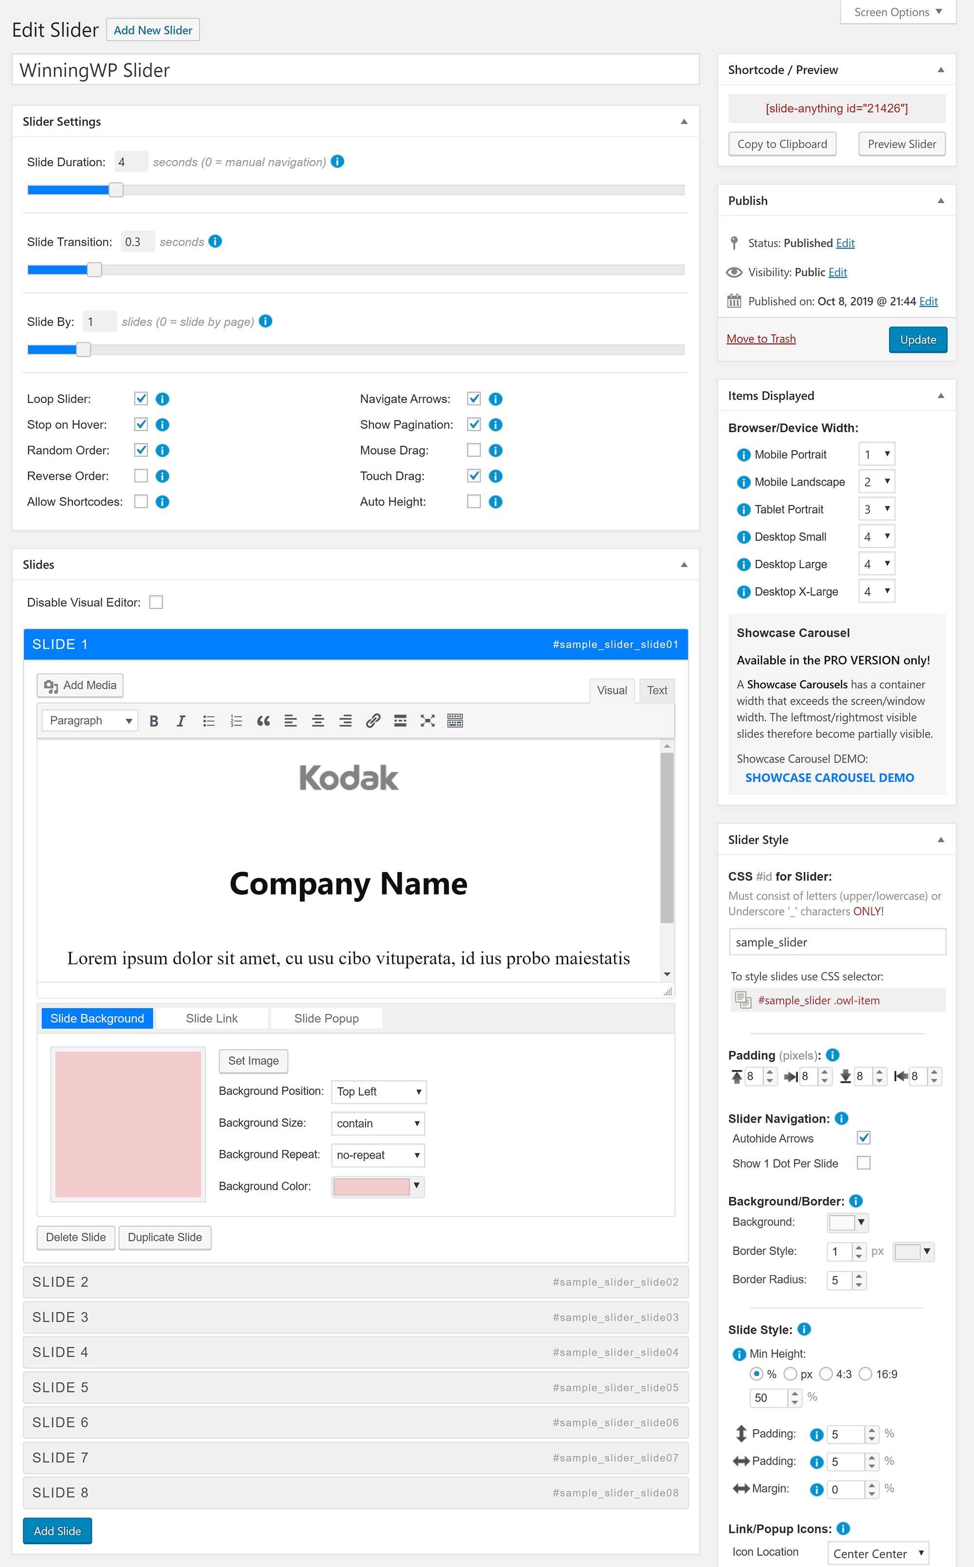The image size is (974, 1567).
Task: Click Copy to Clipboard
Action: coord(782,144)
